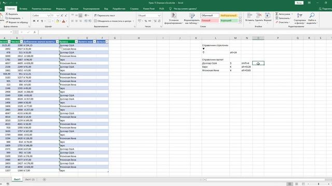Click the AutoSum (Автосумма) sigma icon
Viewport: 332px width, 186px height.
tap(276, 14)
